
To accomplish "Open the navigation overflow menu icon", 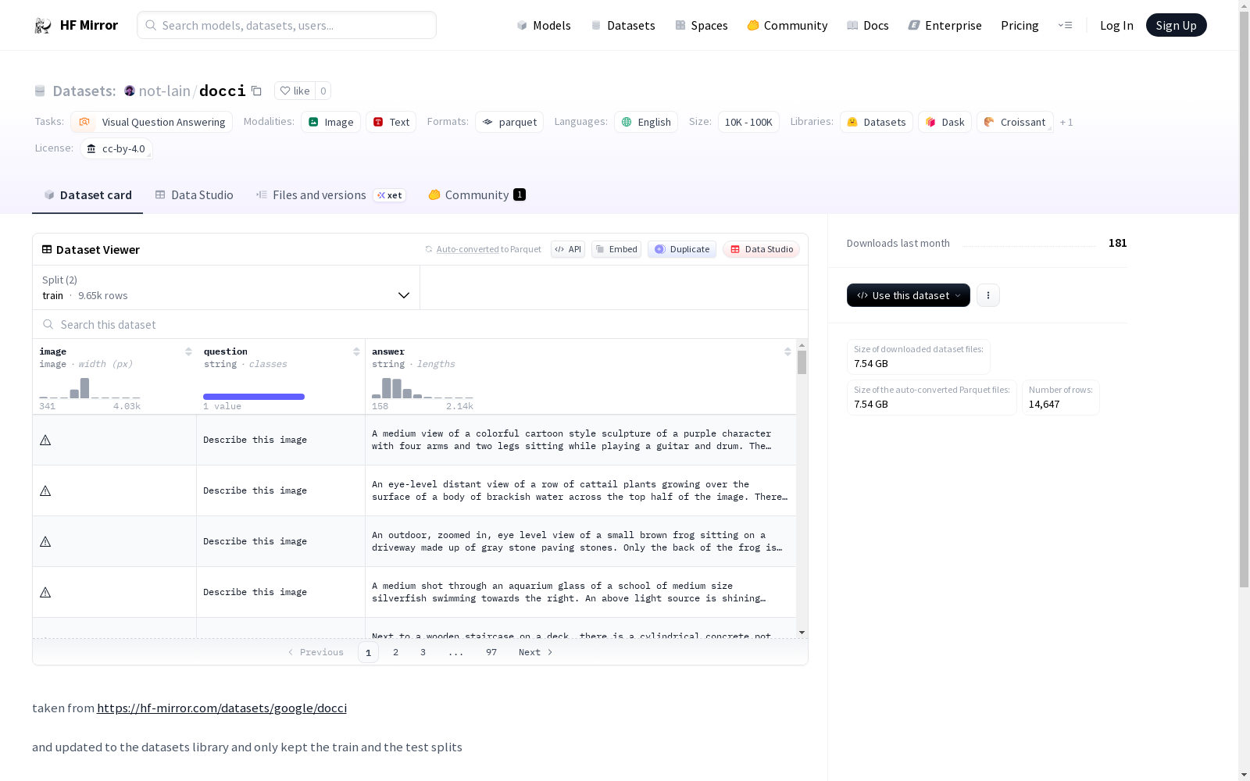I will 1066,26.
